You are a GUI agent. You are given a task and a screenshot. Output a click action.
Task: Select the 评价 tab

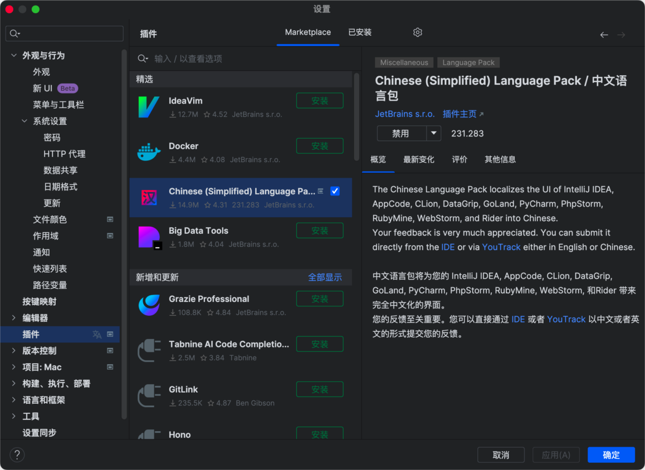coord(460,160)
